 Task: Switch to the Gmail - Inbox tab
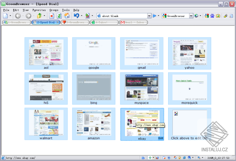pyautogui.click(x=134, y=23)
